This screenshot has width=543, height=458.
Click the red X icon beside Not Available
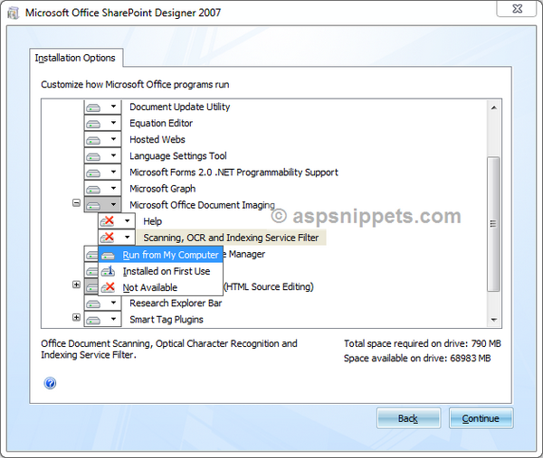(x=108, y=287)
